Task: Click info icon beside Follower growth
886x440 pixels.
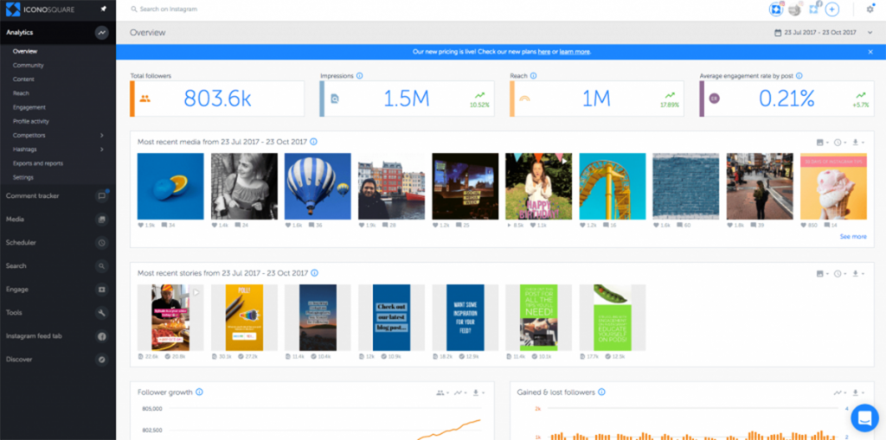Action: pyautogui.click(x=200, y=392)
